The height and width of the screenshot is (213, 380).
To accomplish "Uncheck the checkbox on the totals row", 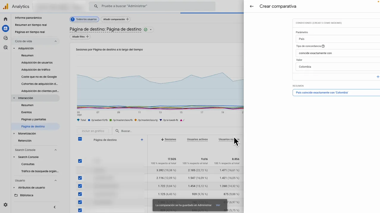I will (80, 161).
